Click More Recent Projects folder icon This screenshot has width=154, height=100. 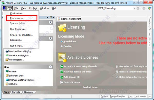[x=7, y=55]
